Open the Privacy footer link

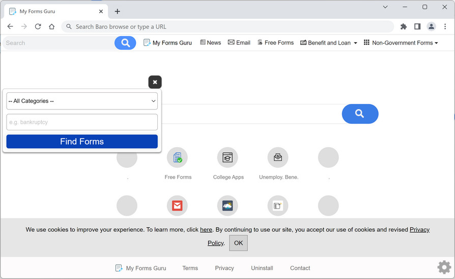click(x=224, y=268)
